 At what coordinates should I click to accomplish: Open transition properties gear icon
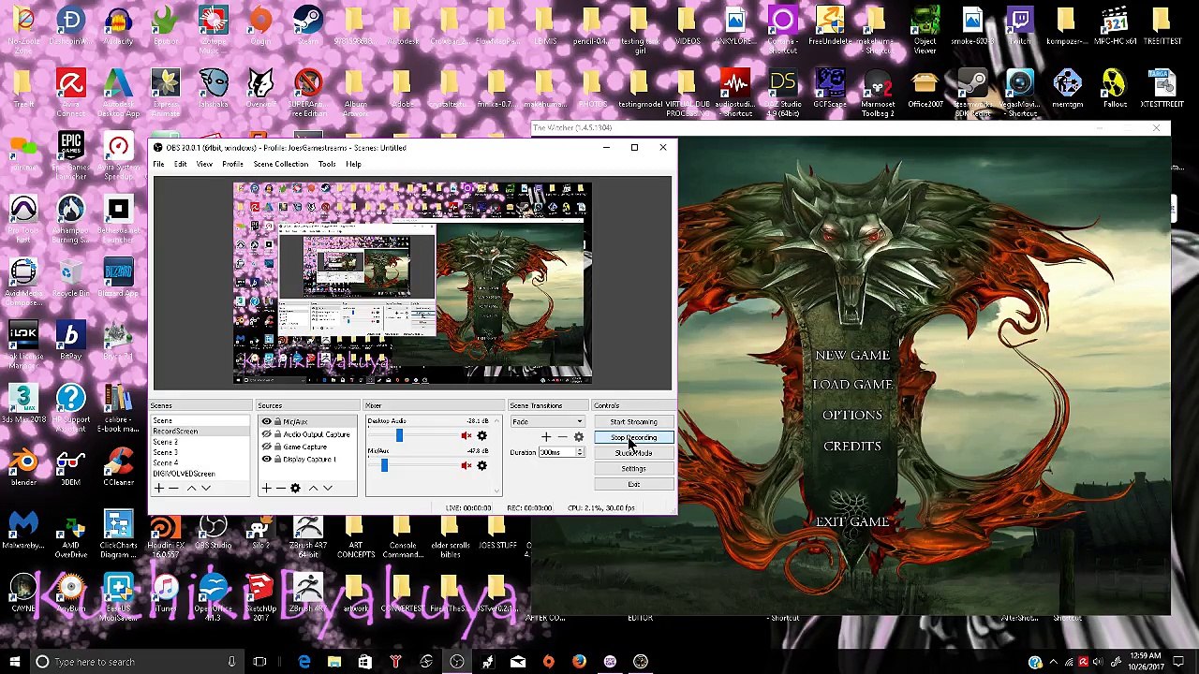click(578, 437)
